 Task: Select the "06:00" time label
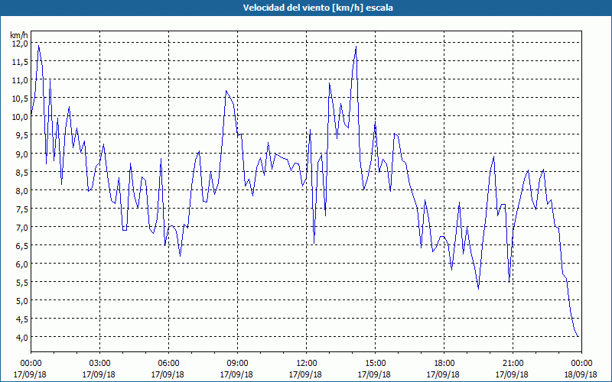point(168,364)
